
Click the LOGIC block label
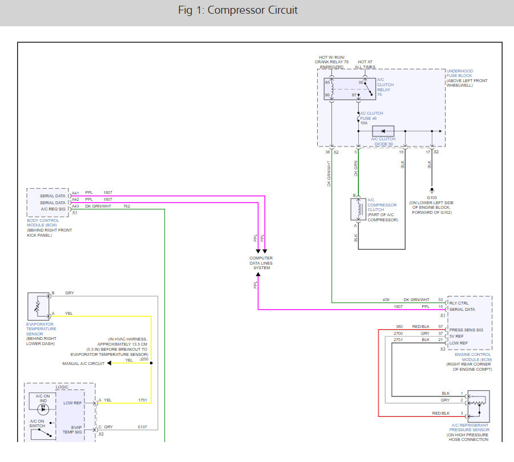62,387
